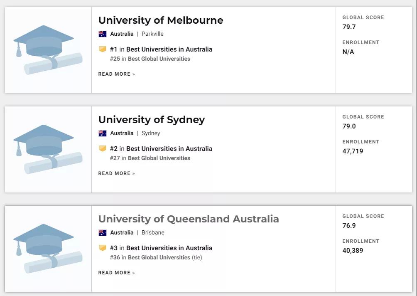
Task: Click Sydney's enrollment figure 47,719
Action: pos(353,151)
